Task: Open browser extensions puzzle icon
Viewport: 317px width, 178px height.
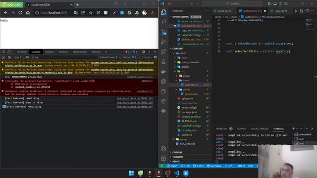Action: [129, 13]
